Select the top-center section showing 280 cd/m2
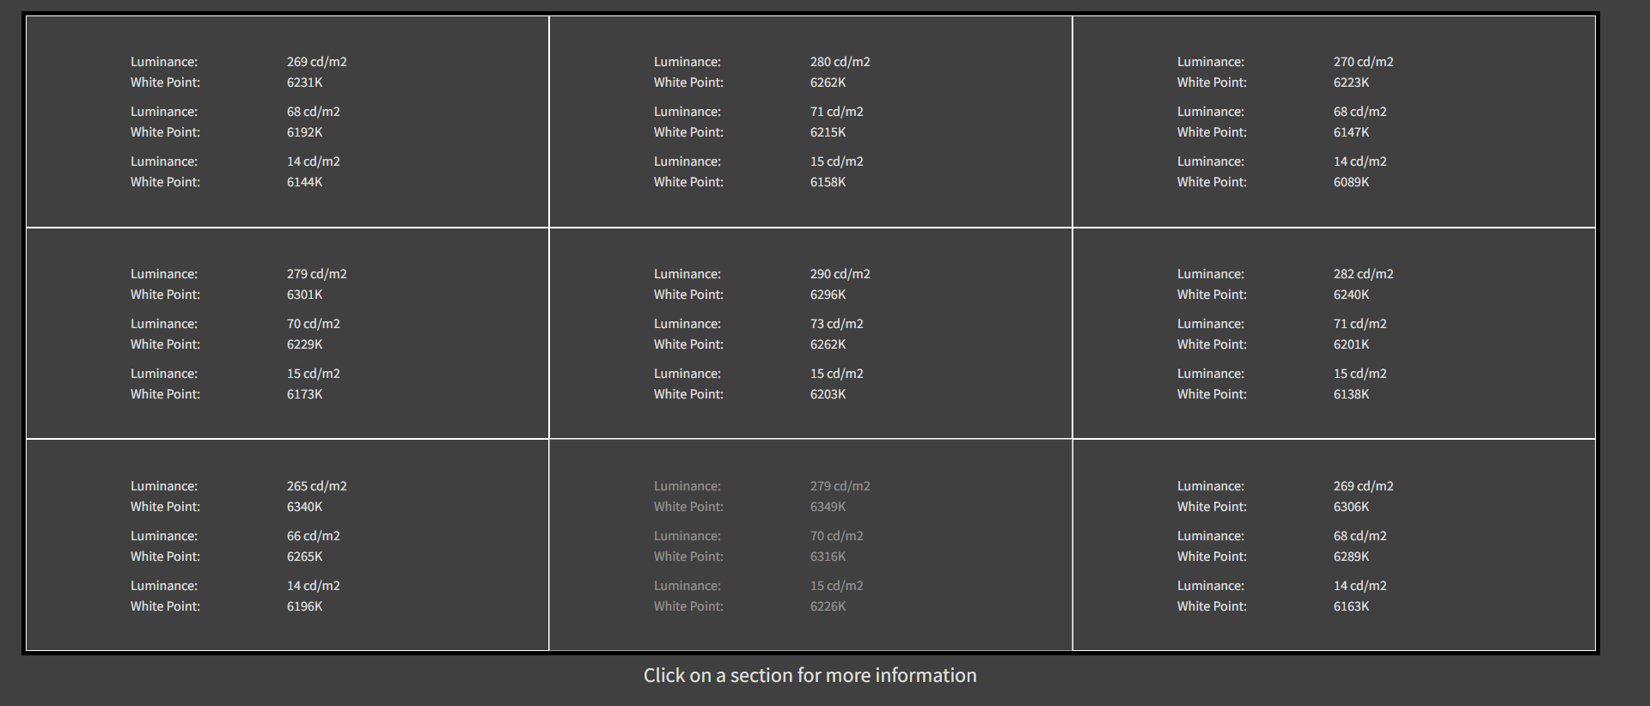The image size is (1650, 706). [x=810, y=122]
